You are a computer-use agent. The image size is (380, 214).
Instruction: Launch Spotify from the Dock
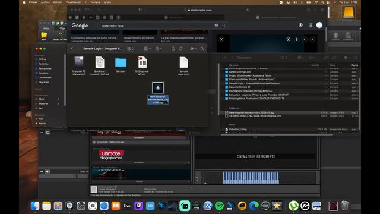click(x=219, y=206)
